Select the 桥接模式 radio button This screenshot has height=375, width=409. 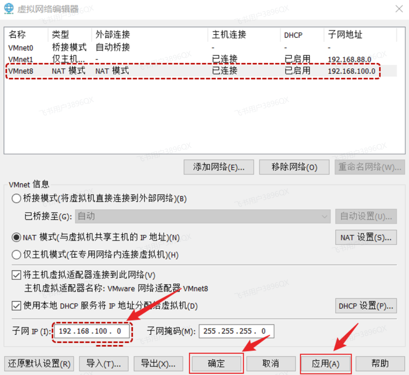point(16,199)
